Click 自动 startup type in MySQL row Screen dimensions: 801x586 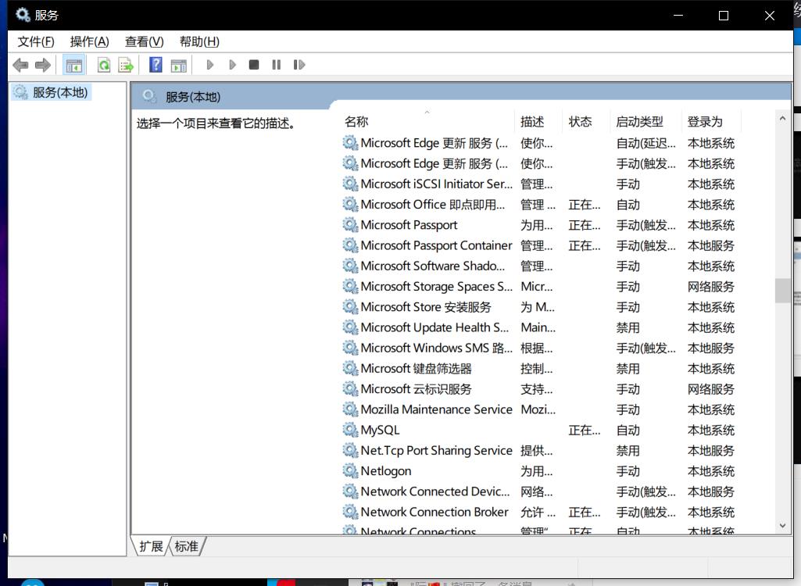(x=628, y=431)
